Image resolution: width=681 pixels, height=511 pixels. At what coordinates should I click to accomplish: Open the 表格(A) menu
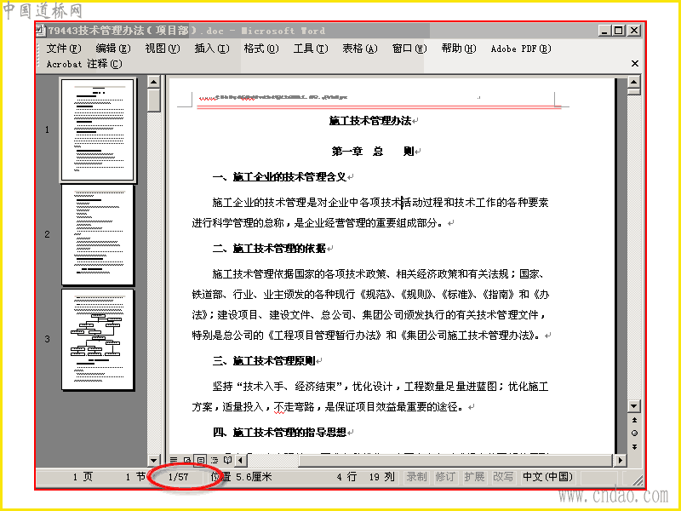coord(360,49)
